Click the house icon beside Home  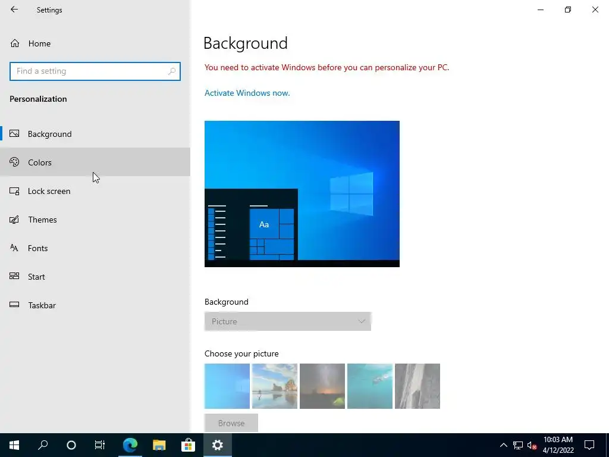coord(15,43)
